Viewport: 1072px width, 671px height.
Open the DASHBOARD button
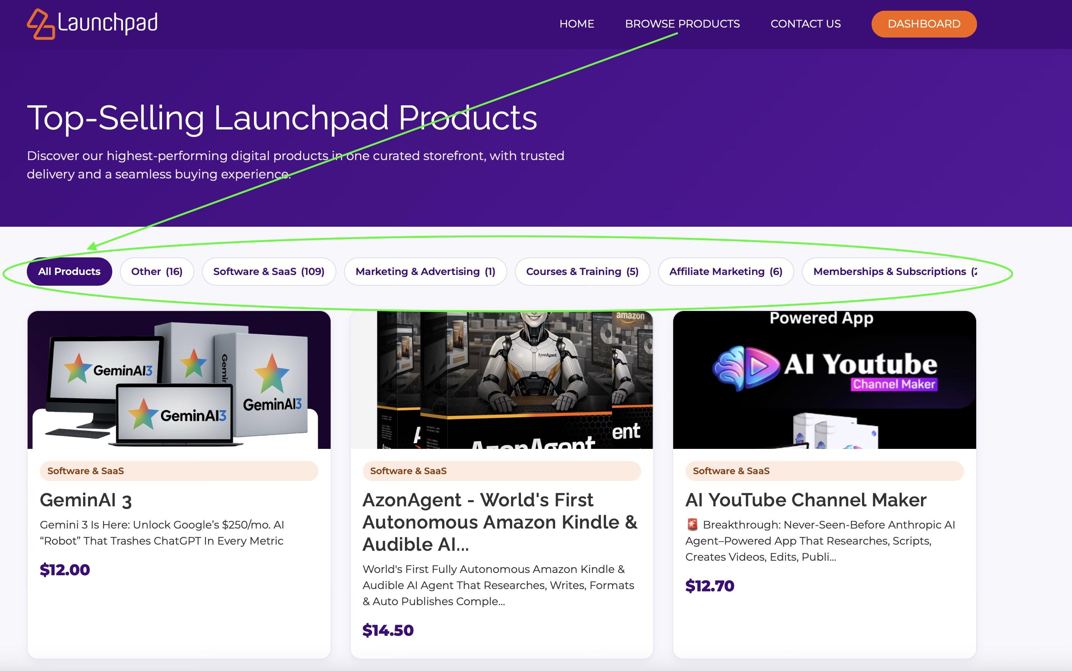click(924, 24)
